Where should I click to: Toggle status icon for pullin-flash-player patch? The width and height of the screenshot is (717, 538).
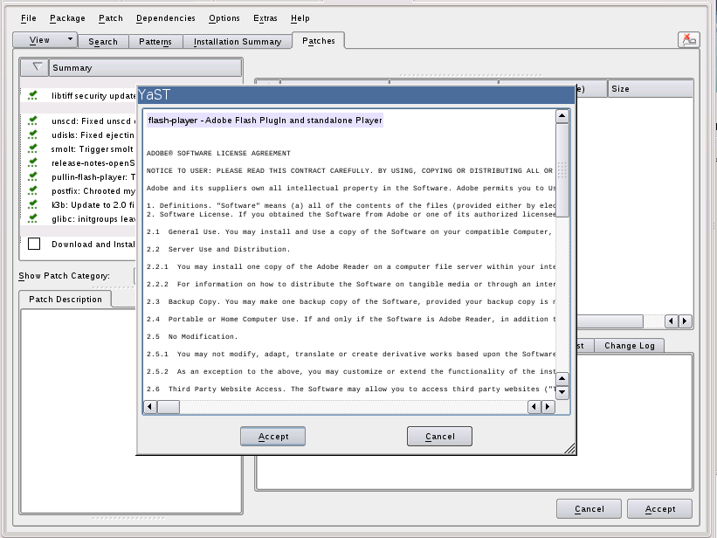click(32, 176)
